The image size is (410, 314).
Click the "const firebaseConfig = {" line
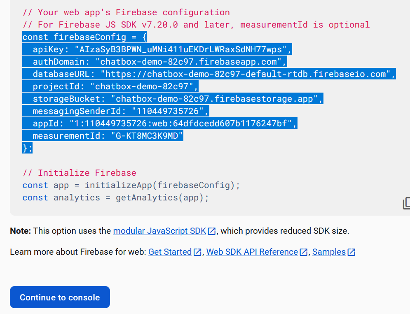point(84,37)
